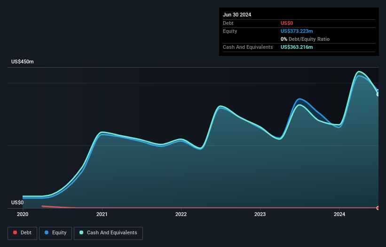The height and width of the screenshot is (247, 386).
Task: Click the 0% Debt/Equity Ratio text
Action: tap(305, 39)
